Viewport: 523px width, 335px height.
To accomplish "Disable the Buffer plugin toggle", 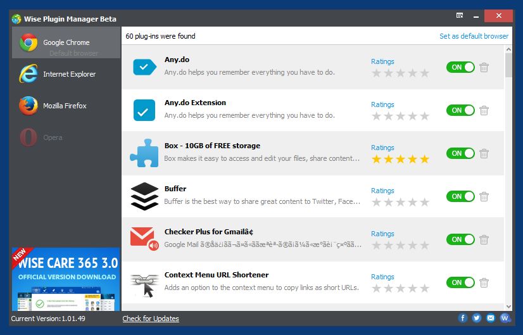I will point(460,196).
